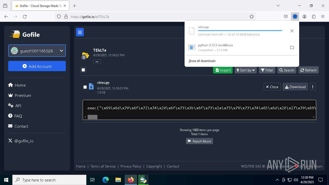329x185 pixels.
Task: Click the Gofile logo
Action: click(x=24, y=34)
